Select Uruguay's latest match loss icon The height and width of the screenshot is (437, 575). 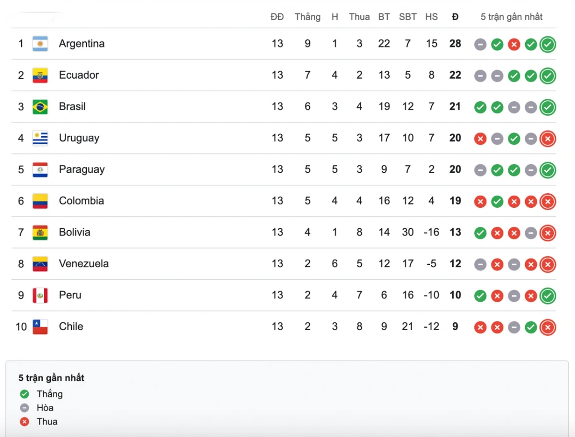(x=548, y=139)
